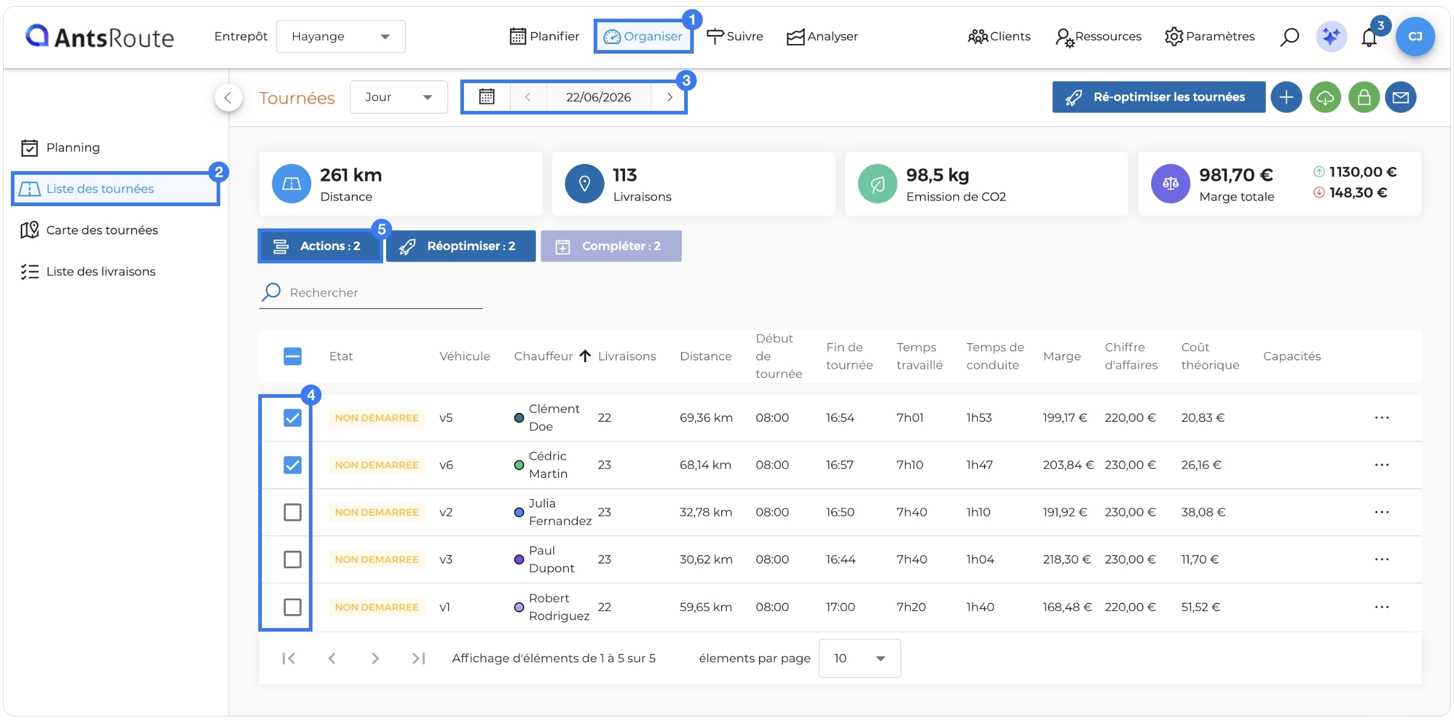Screen dimensions: 1454x722
Task: Expand the Jour period dropdown
Action: coord(399,97)
